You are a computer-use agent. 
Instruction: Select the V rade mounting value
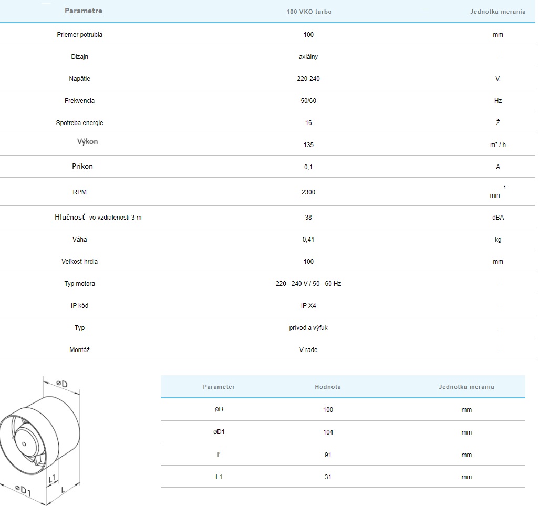[308, 350]
